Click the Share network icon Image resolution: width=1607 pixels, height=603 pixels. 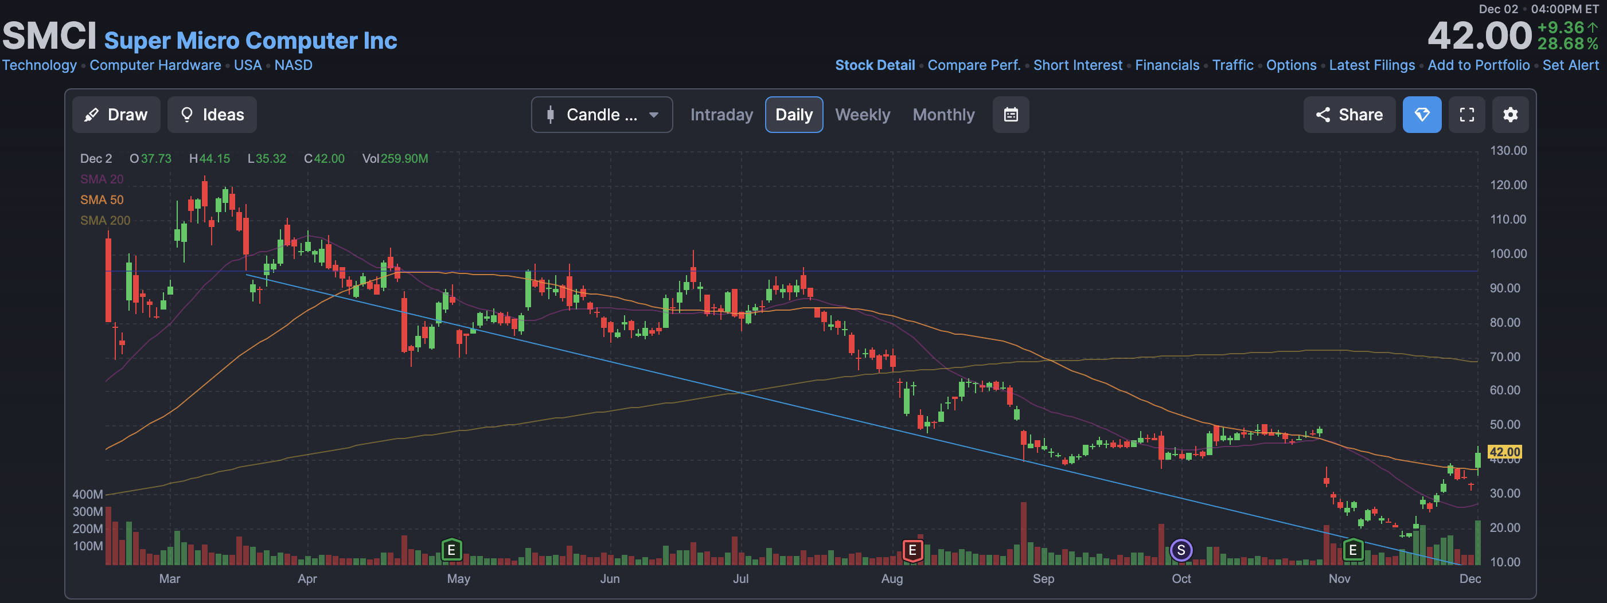[1323, 115]
